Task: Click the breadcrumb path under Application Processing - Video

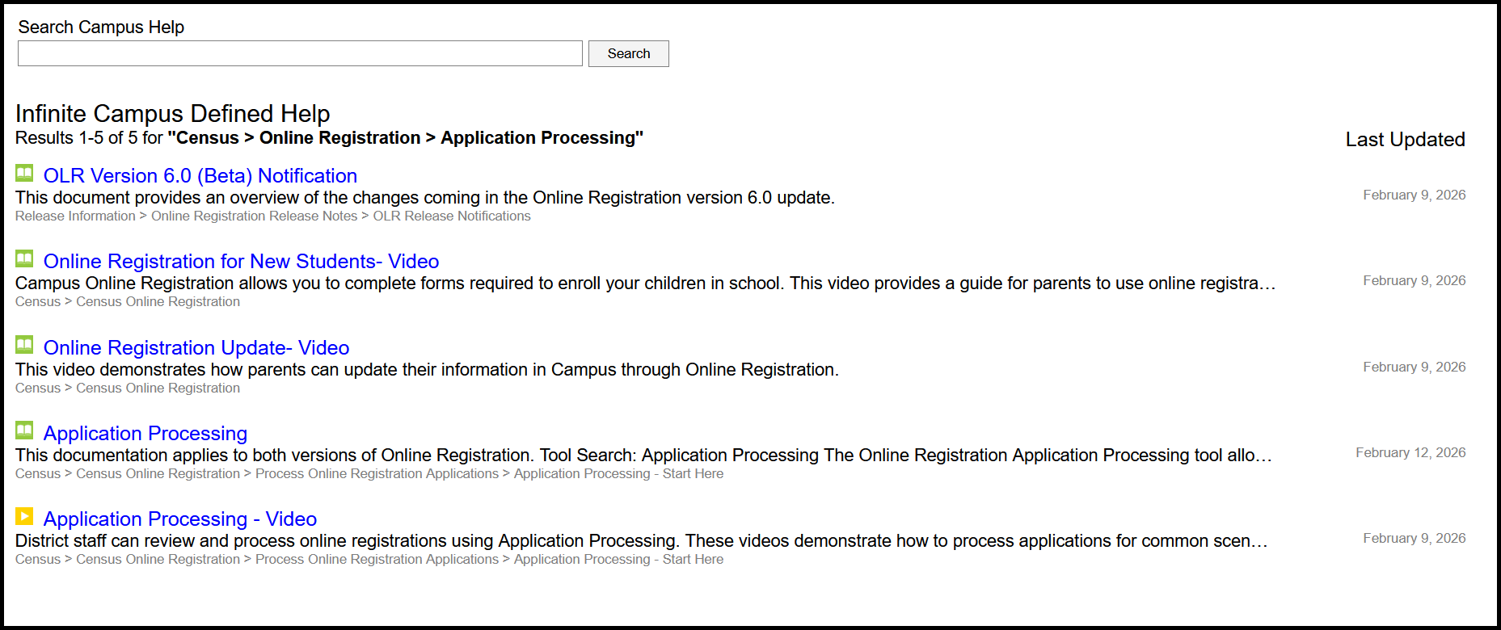Action: 369,560
